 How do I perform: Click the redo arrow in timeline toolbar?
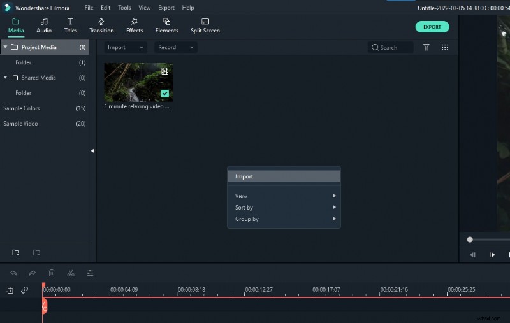coord(33,273)
